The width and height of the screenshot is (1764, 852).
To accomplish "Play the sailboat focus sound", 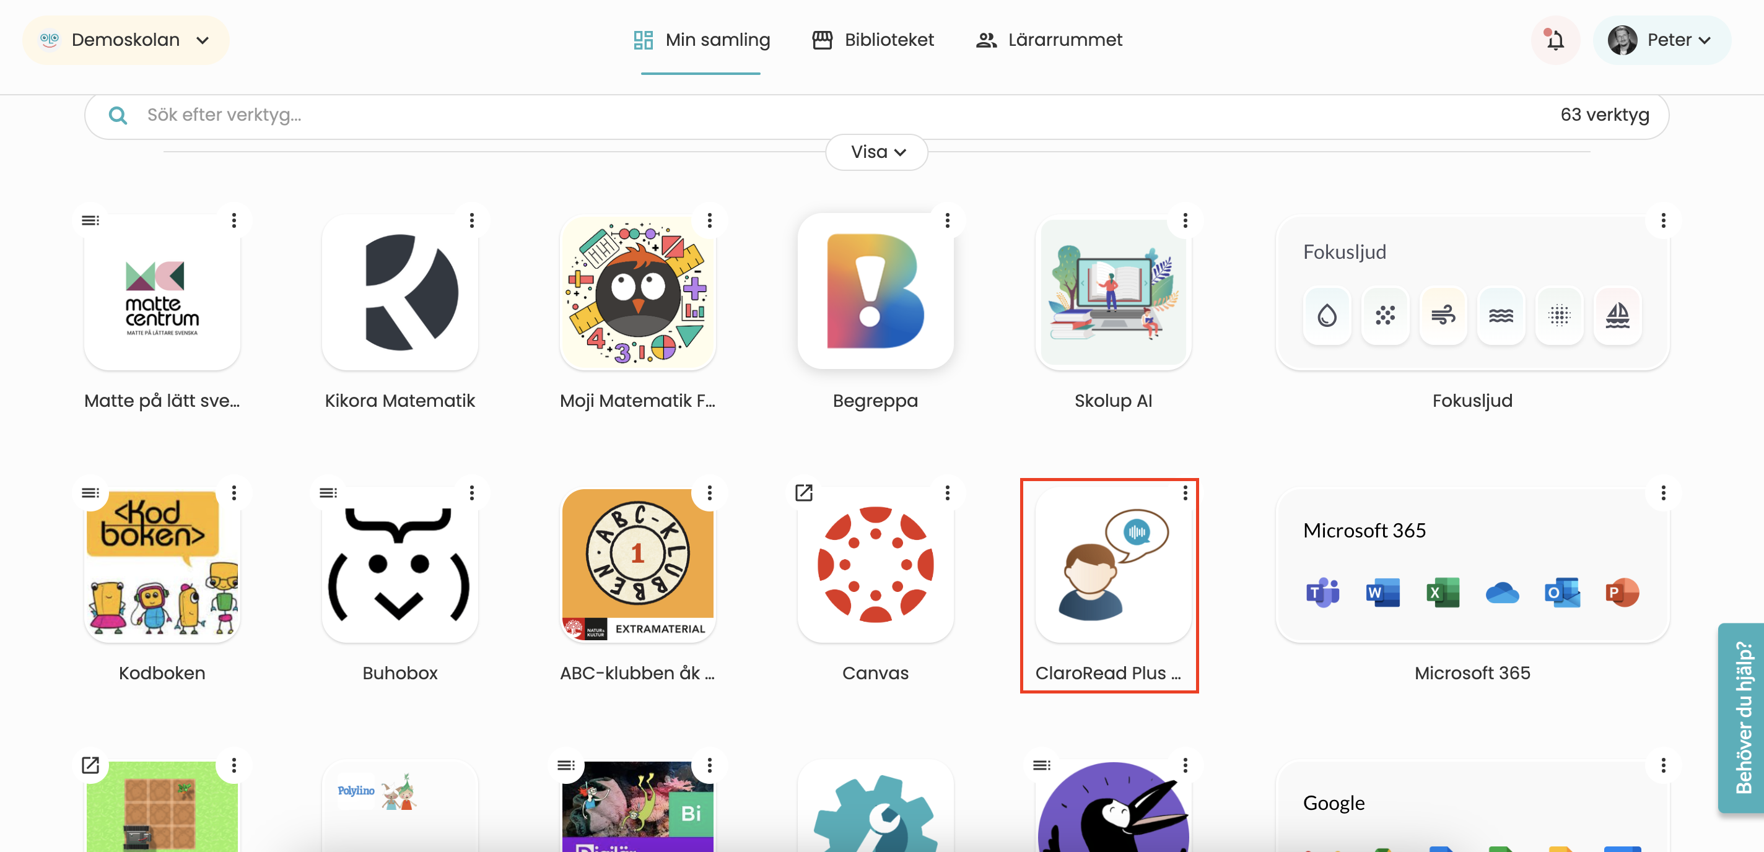I will coord(1617,316).
